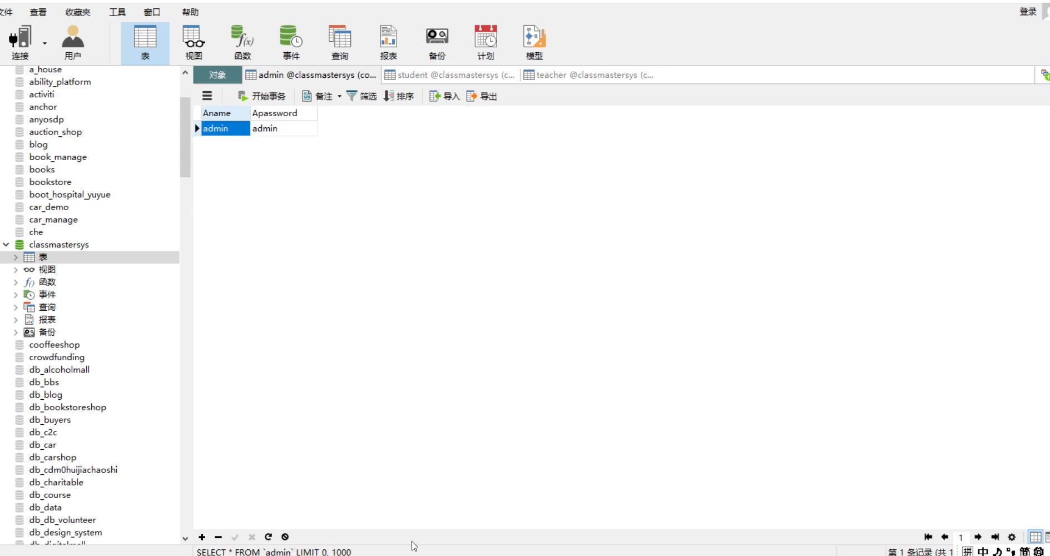Switch to the student @classmastersys tab
This screenshot has height=556, width=1050.
(x=450, y=75)
